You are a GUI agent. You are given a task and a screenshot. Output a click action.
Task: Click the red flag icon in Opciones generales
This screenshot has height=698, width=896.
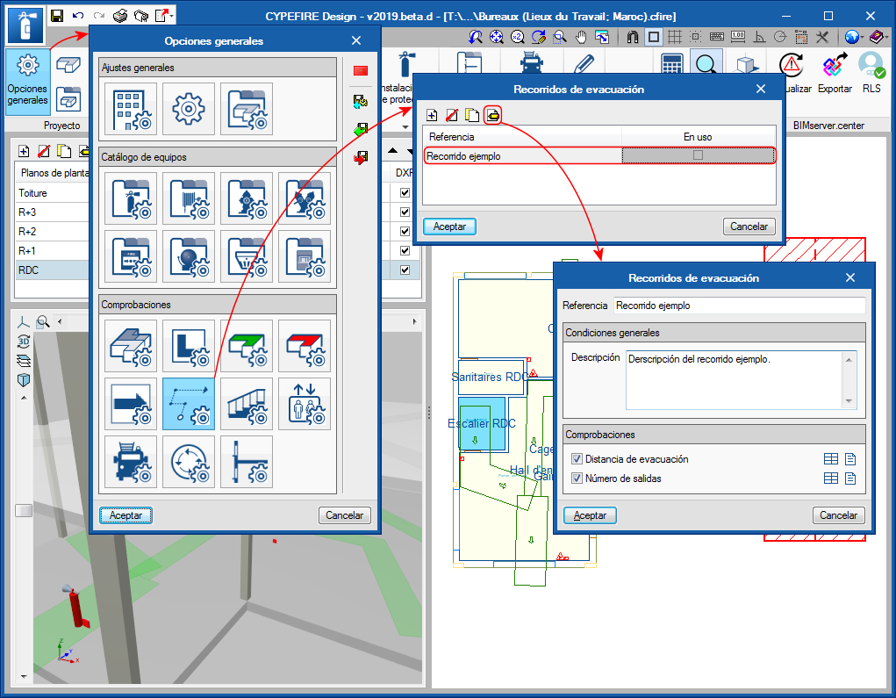[x=361, y=71]
